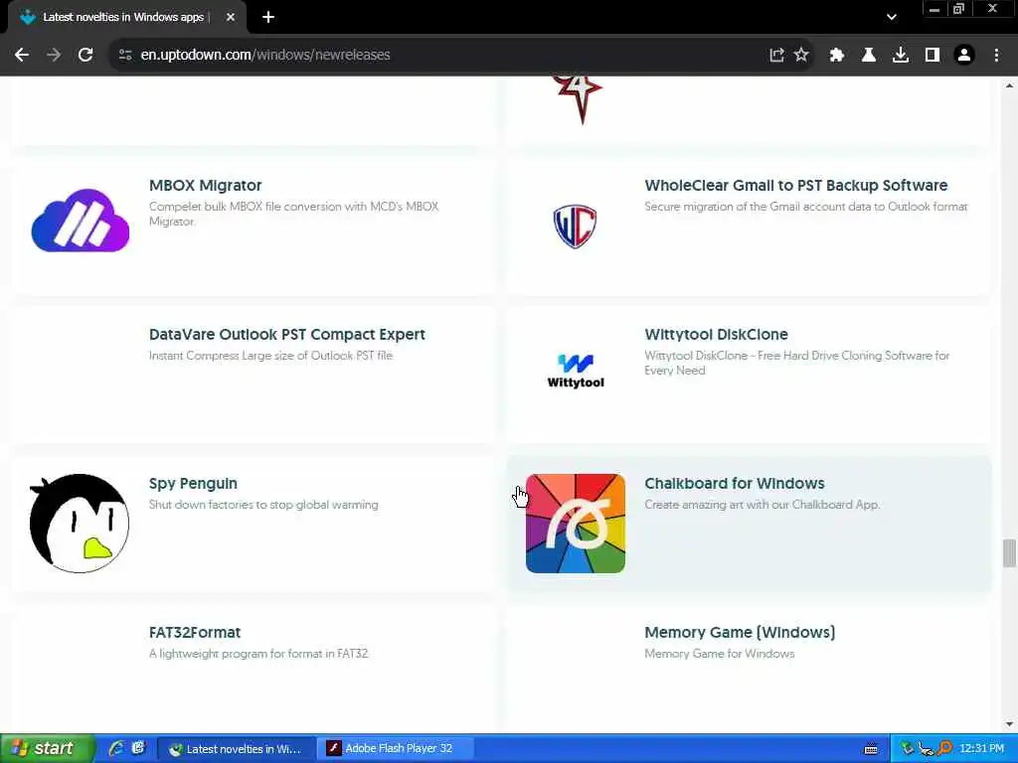Switch to Adobe Flash Player 32 window
This screenshot has width=1018, height=763.
398,749
